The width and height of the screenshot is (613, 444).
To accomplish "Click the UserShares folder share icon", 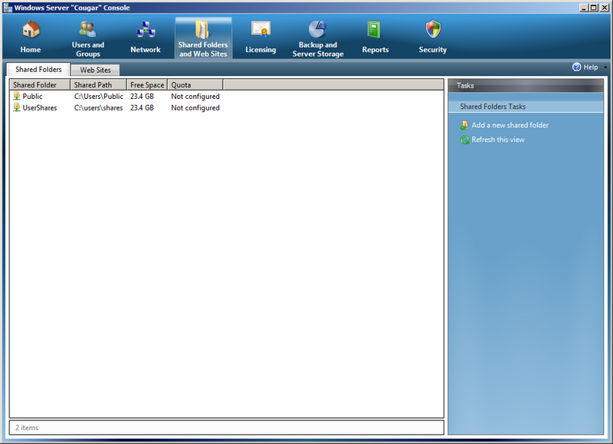I will point(17,107).
